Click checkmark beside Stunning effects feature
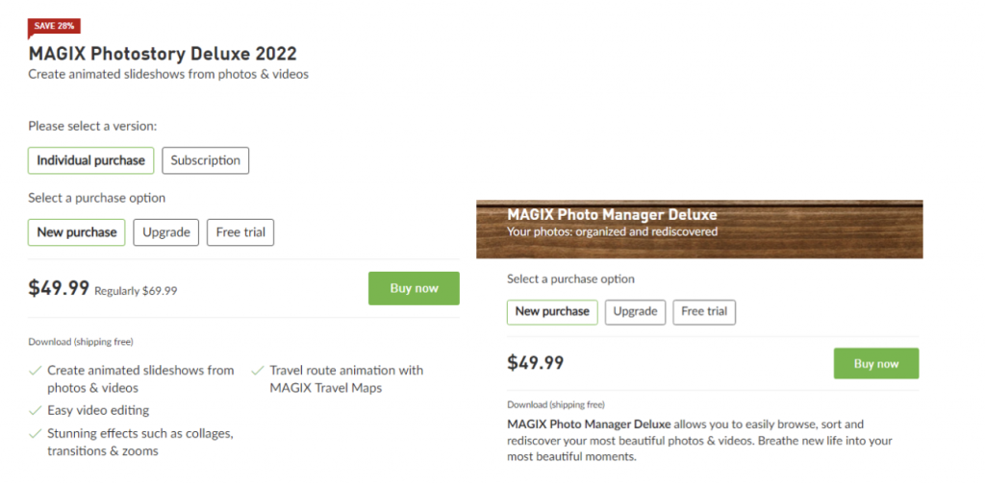The image size is (985, 484). [x=36, y=433]
